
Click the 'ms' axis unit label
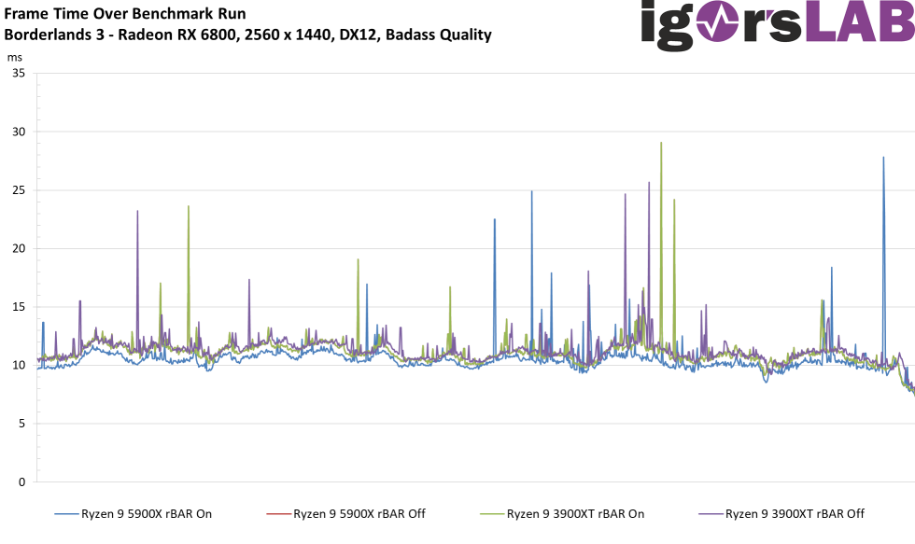(15, 58)
